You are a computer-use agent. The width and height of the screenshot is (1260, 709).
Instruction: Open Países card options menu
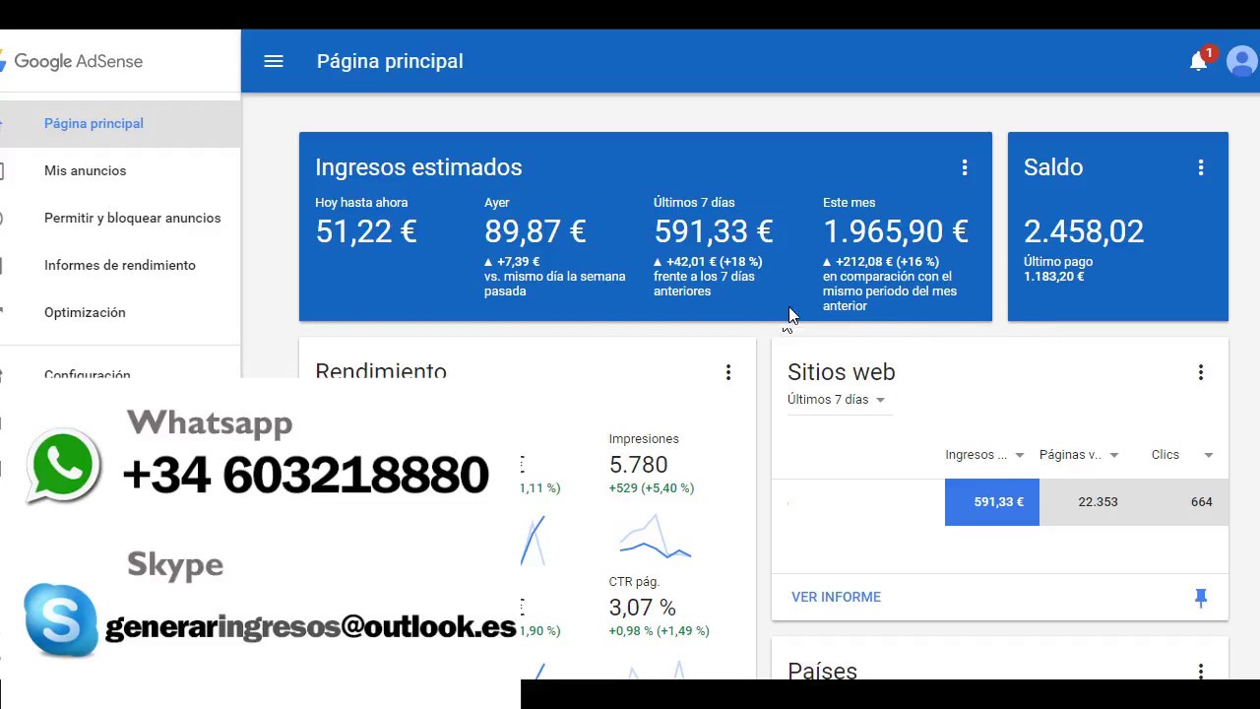pyautogui.click(x=1201, y=672)
